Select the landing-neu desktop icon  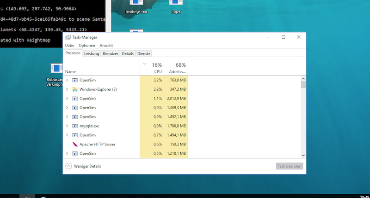pyautogui.click(x=136, y=7)
